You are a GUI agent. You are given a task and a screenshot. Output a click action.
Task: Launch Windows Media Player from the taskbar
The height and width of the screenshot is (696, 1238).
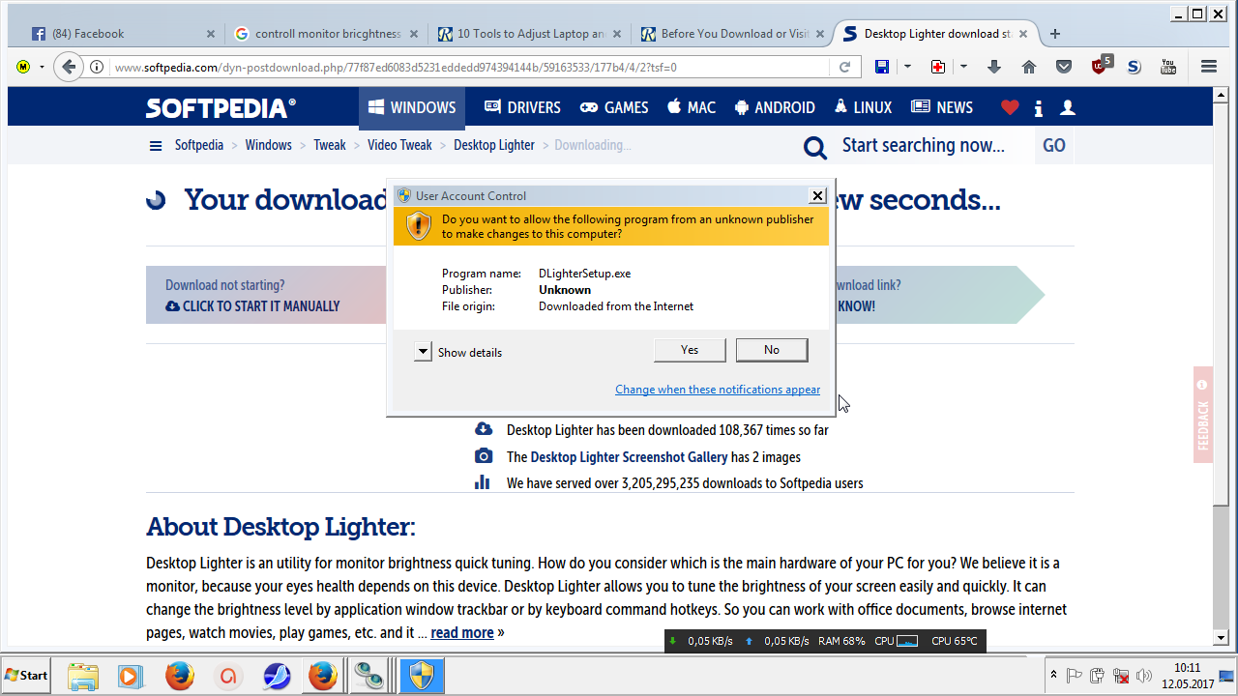coord(131,675)
